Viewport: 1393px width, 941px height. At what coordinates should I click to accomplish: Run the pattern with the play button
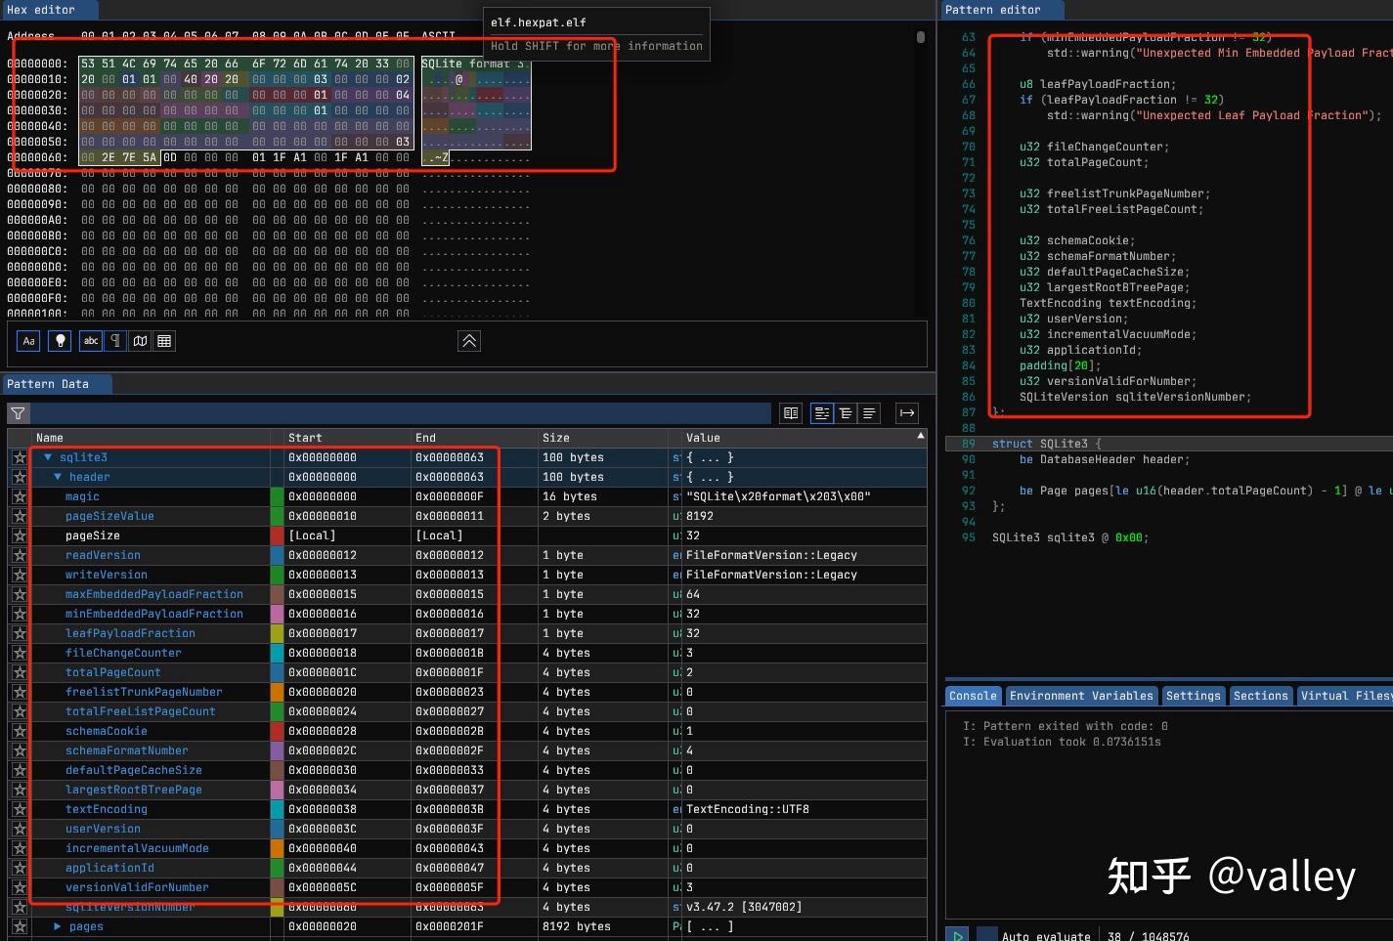957,934
